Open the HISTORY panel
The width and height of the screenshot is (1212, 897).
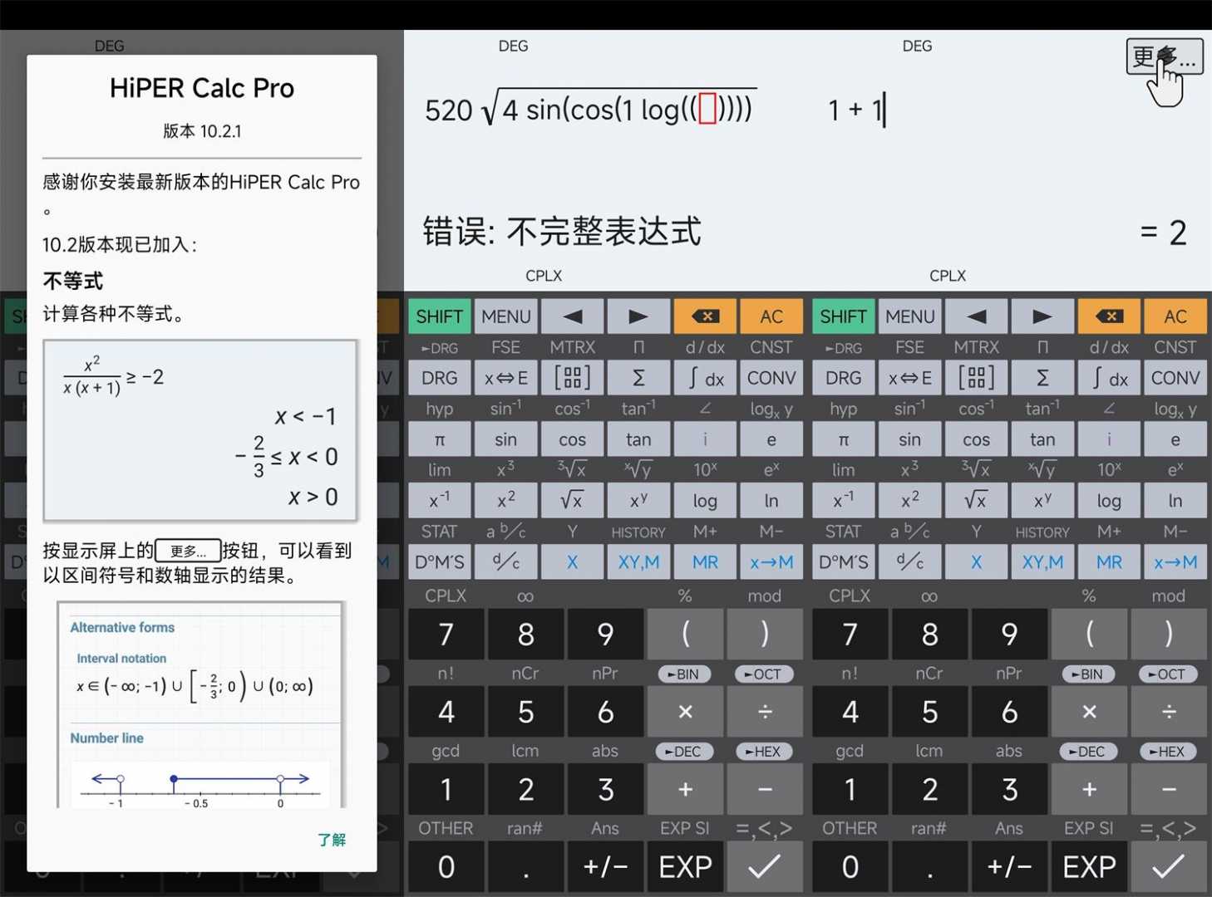pyautogui.click(x=638, y=532)
